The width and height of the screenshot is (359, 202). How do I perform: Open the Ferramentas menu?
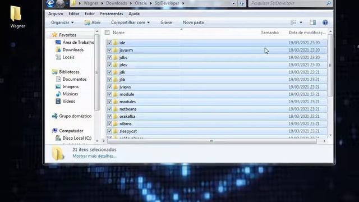click(112, 13)
